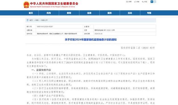
Task: Click the second top-bar icon link
Action: point(137,2)
